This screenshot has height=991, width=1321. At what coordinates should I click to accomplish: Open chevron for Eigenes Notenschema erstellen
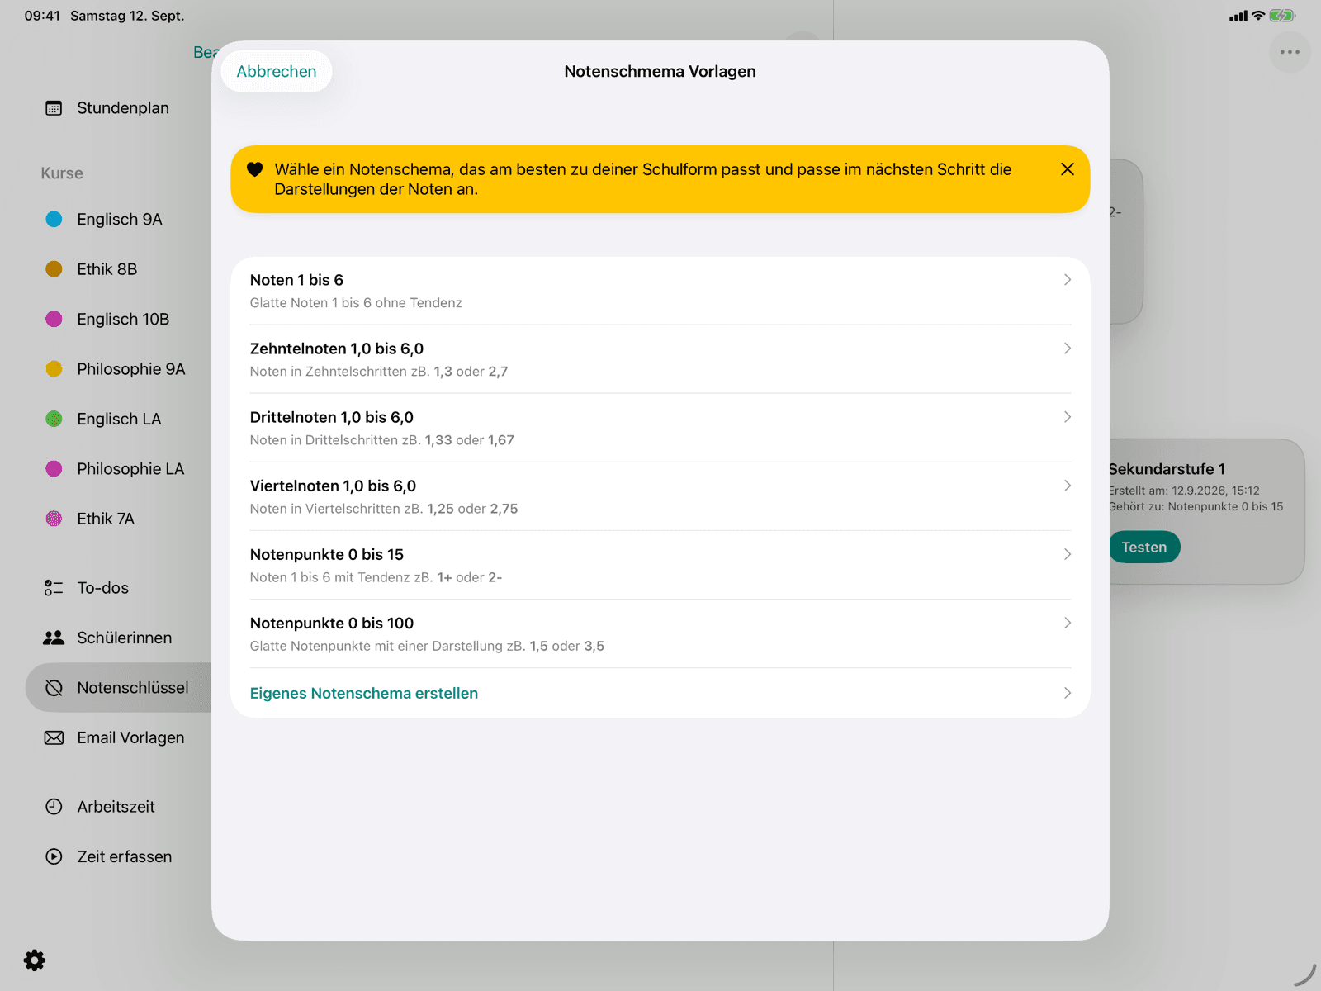coord(1068,693)
